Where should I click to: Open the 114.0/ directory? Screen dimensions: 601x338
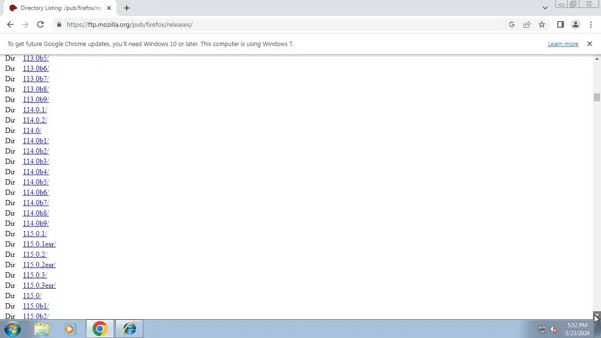click(32, 131)
